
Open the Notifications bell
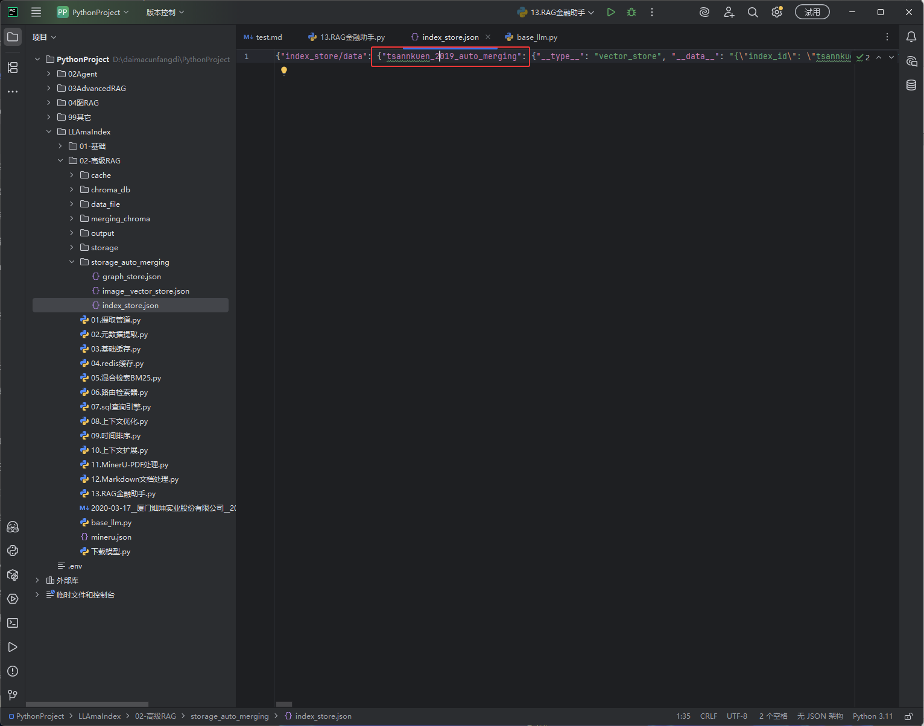pos(911,37)
